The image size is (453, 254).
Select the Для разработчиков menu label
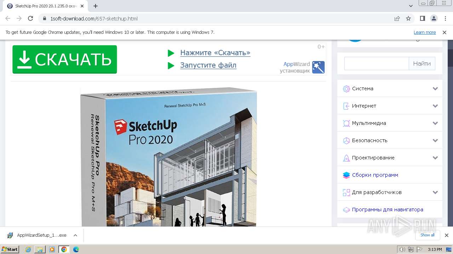377,192
